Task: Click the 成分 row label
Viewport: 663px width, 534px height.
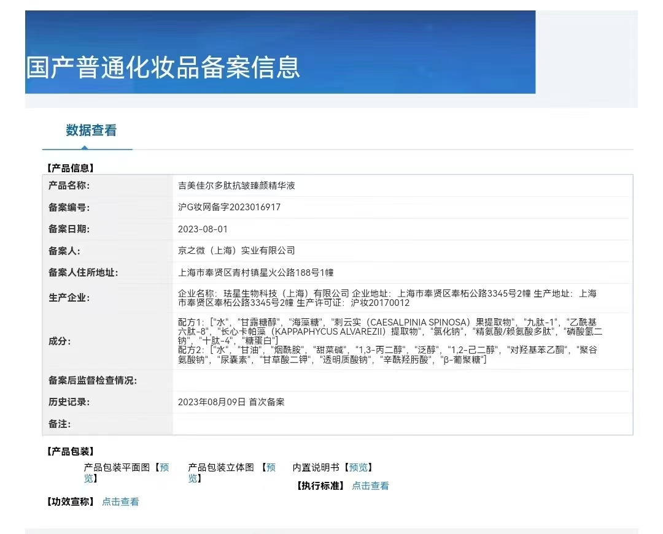Action: point(60,341)
